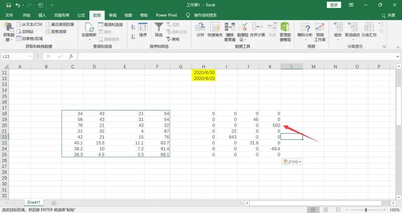This screenshot has height=213, width=402.
Task: Switch to Home (开始) tab
Action: click(x=27, y=16)
